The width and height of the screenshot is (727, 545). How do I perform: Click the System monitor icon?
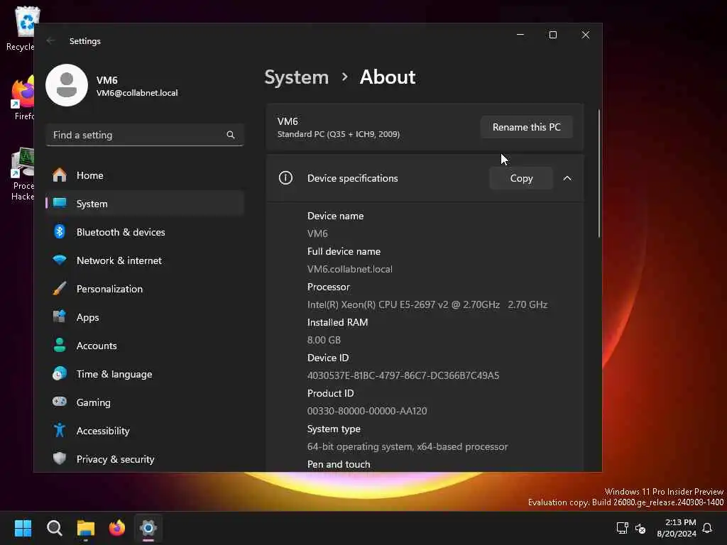[60, 203]
